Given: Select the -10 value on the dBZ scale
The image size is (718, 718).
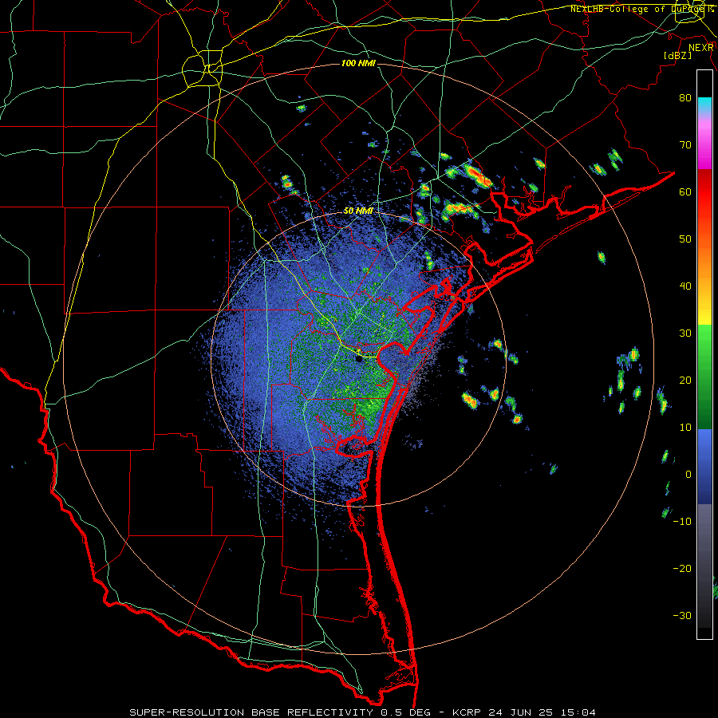Looking at the screenshot, I should coord(682,522).
